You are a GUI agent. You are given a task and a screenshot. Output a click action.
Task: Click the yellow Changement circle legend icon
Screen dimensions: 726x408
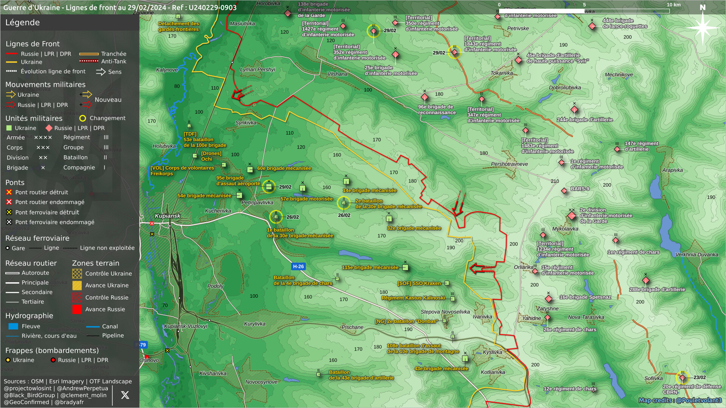click(82, 118)
